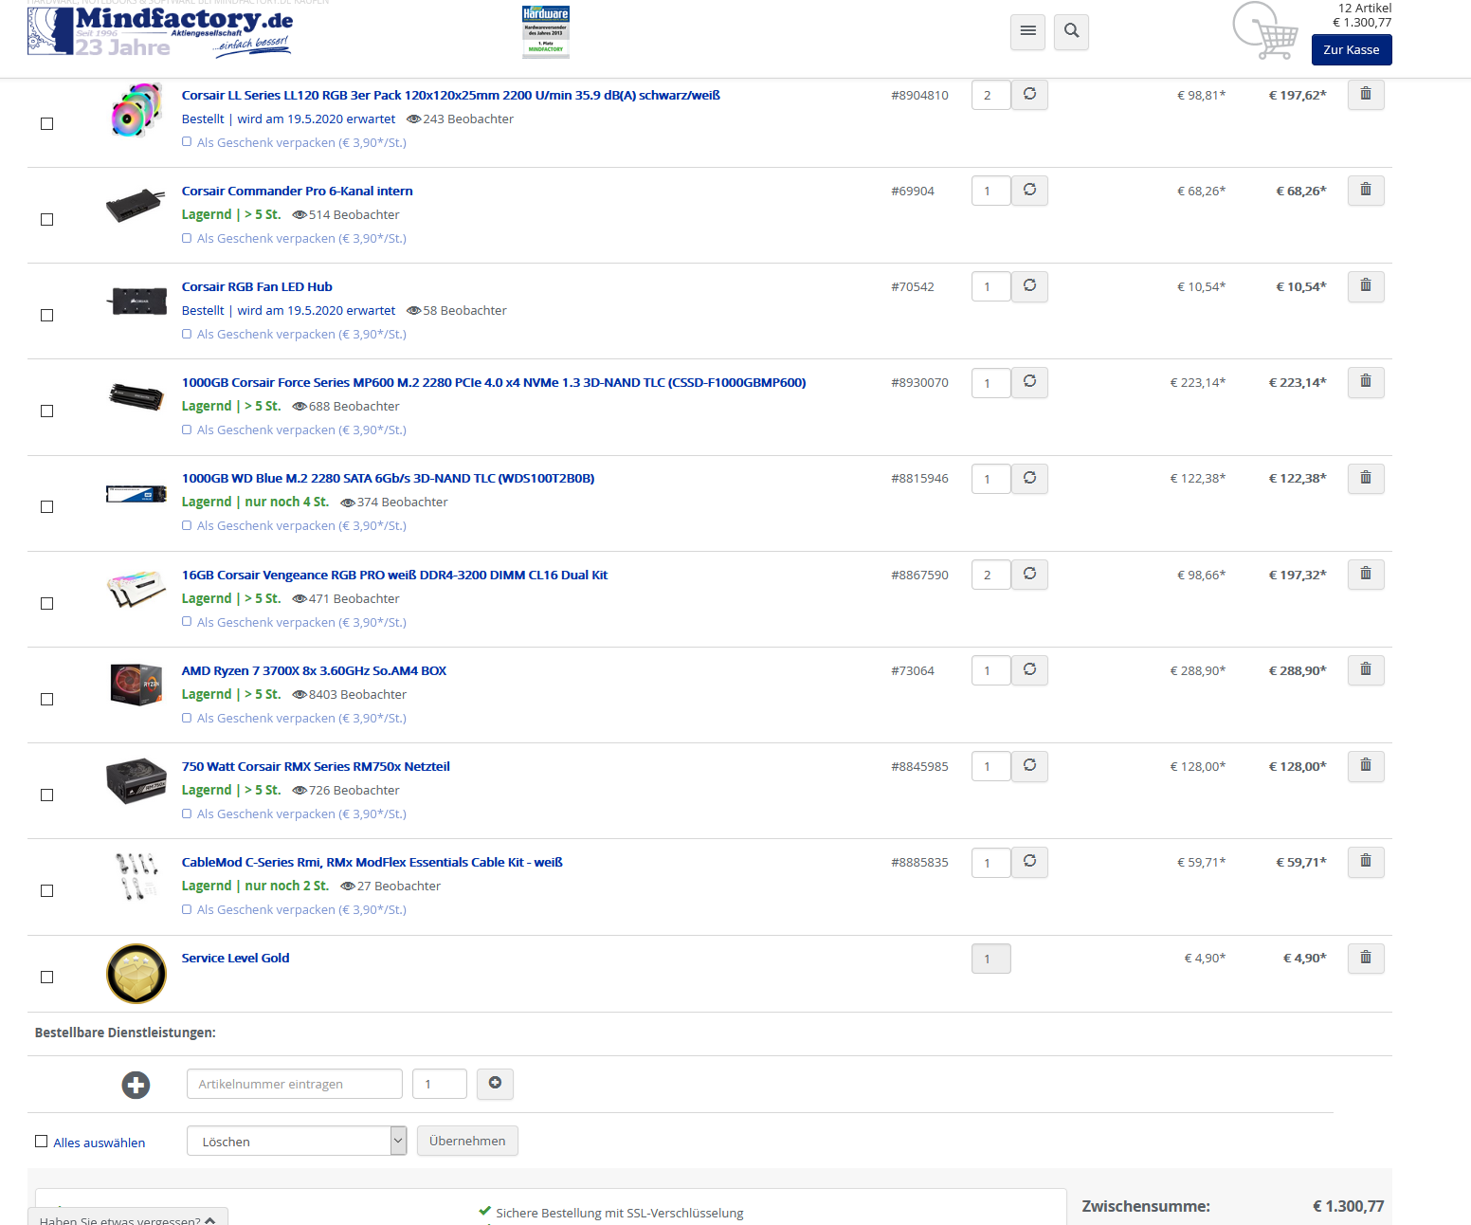Enable gift wrap for WD Blue SSD
The width and height of the screenshot is (1471, 1225).
coord(187,525)
